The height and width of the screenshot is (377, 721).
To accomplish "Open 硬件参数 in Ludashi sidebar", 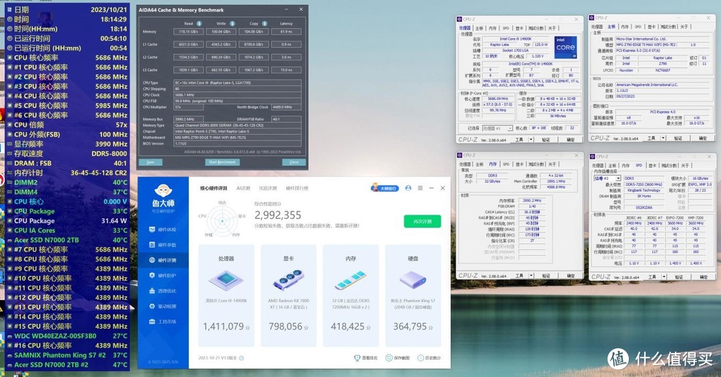I will pos(163,245).
